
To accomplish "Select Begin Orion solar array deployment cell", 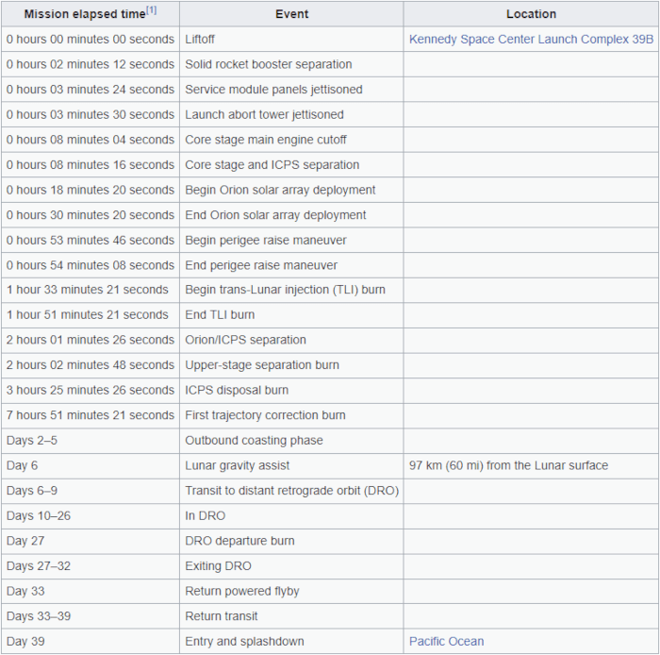I will coord(280,190).
